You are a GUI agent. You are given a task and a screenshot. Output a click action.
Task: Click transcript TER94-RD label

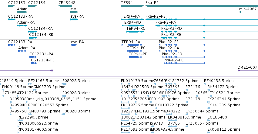(x=131, y=22)
